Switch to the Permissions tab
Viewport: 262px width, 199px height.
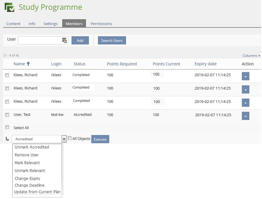[101, 24]
